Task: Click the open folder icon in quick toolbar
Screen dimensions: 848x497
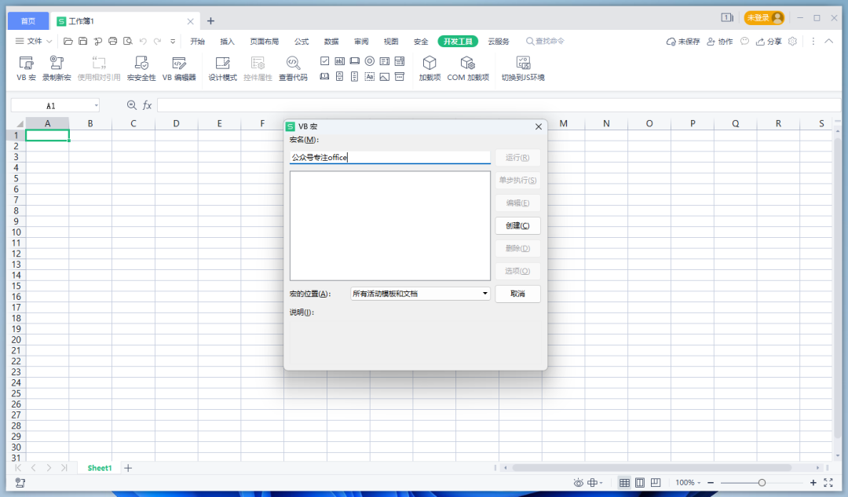Action: coord(68,41)
